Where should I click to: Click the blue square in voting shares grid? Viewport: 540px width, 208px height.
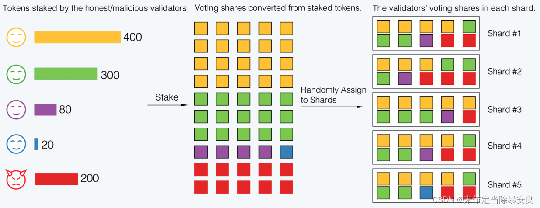[287, 152]
